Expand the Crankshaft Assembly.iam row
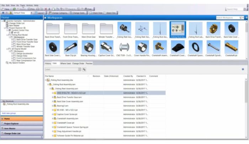Image resolution: width=249 pixels, height=144 pixels. [x=53, y=118]
